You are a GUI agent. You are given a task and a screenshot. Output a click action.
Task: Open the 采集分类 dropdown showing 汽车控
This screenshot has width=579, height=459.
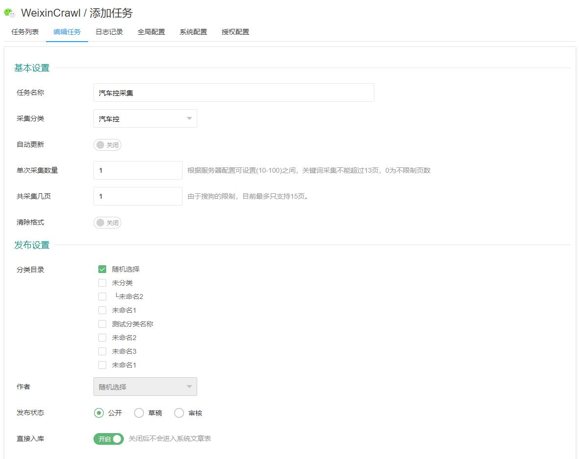tap(145, 118)
